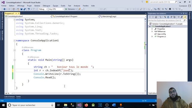The width and height of the screenshot is (192, 108).
Task: Click the Find in Files toolbar icon
Action: click(x=79, y=9)
